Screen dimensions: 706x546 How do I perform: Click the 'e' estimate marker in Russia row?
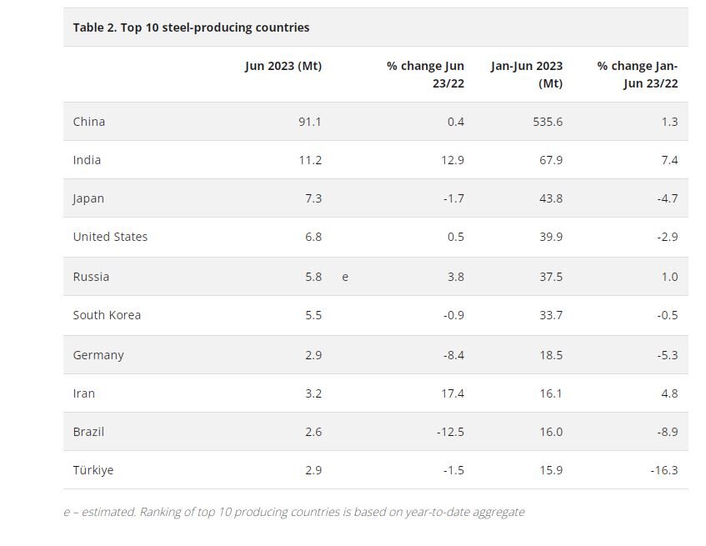click(345, 277)
